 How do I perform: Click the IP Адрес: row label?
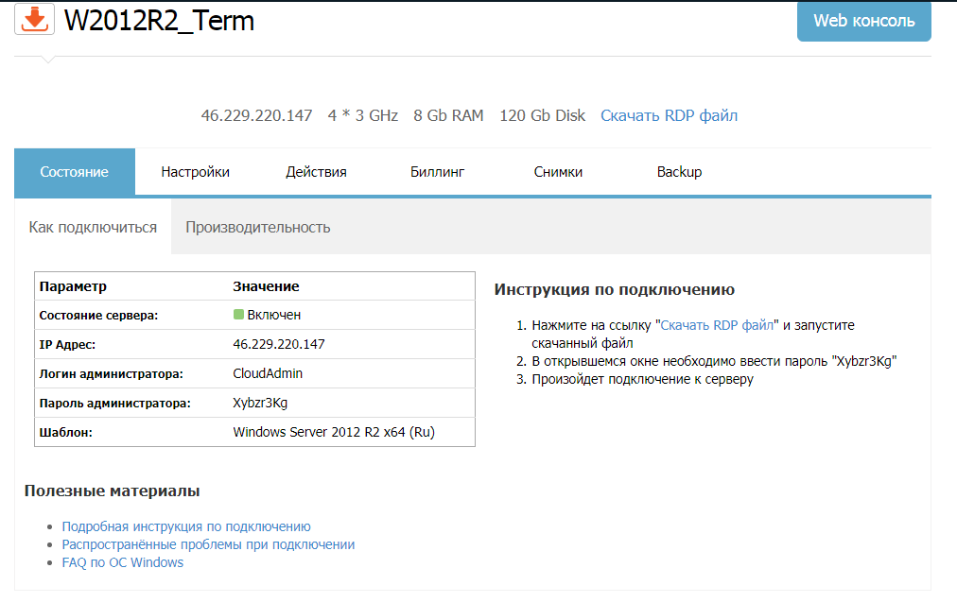coord(67,344)
